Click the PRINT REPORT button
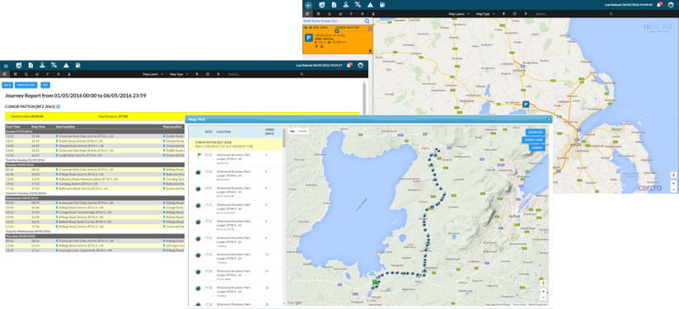Image resolution: width=679 pixels, height=309 pixels. [26, 85]
